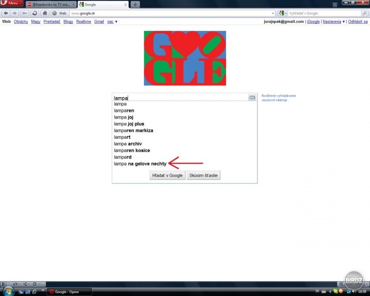The height and width of the screenshot is (296, 370).
Task: Click the volume speaker tray icon
Action: click(x=354, y=291)
